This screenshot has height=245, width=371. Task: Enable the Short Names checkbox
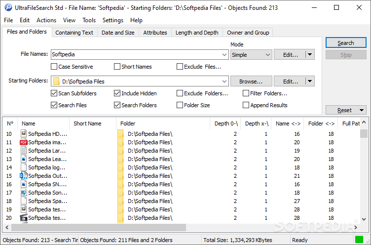pos(117,67)
